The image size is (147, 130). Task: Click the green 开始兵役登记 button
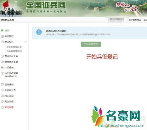pos(91,44)
